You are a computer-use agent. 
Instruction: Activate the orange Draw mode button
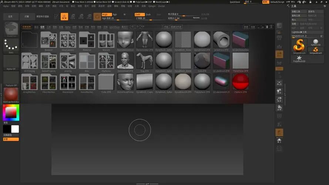[x=64, y=17]
